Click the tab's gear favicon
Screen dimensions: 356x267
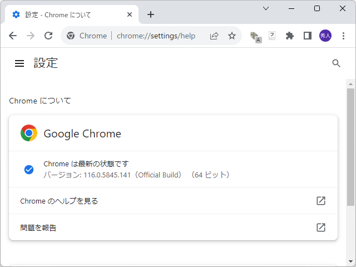pyautogui.click(x=16, y=14)
